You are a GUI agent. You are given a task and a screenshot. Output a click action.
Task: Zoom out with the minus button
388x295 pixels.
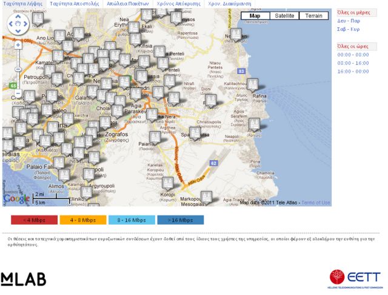pyautogui.click(x=18, y=94)
